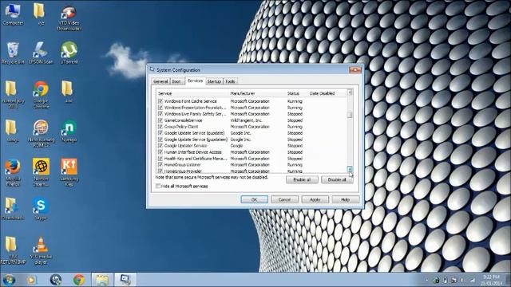Uncheck Windows Font Cache Service checkbox
Image resolution: width=511 pixels, height=287 pixels.
[160, 101]
